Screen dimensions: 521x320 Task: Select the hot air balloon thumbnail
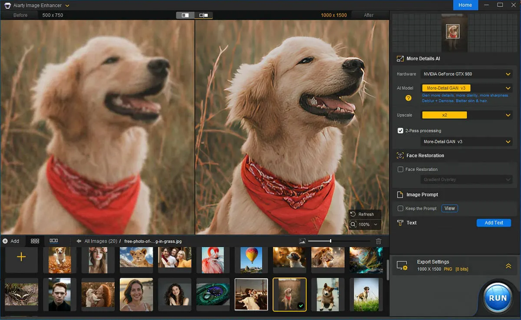click(251, 259)
